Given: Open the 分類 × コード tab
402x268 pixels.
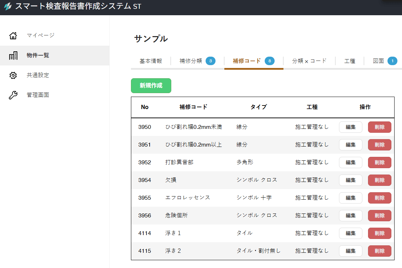Looking at the screenshot, I should [309, 61].
